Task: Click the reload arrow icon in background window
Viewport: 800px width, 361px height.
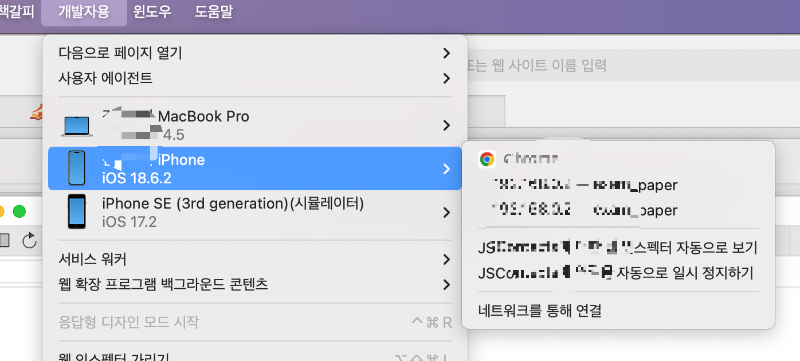Action: (x=29, y=241)
